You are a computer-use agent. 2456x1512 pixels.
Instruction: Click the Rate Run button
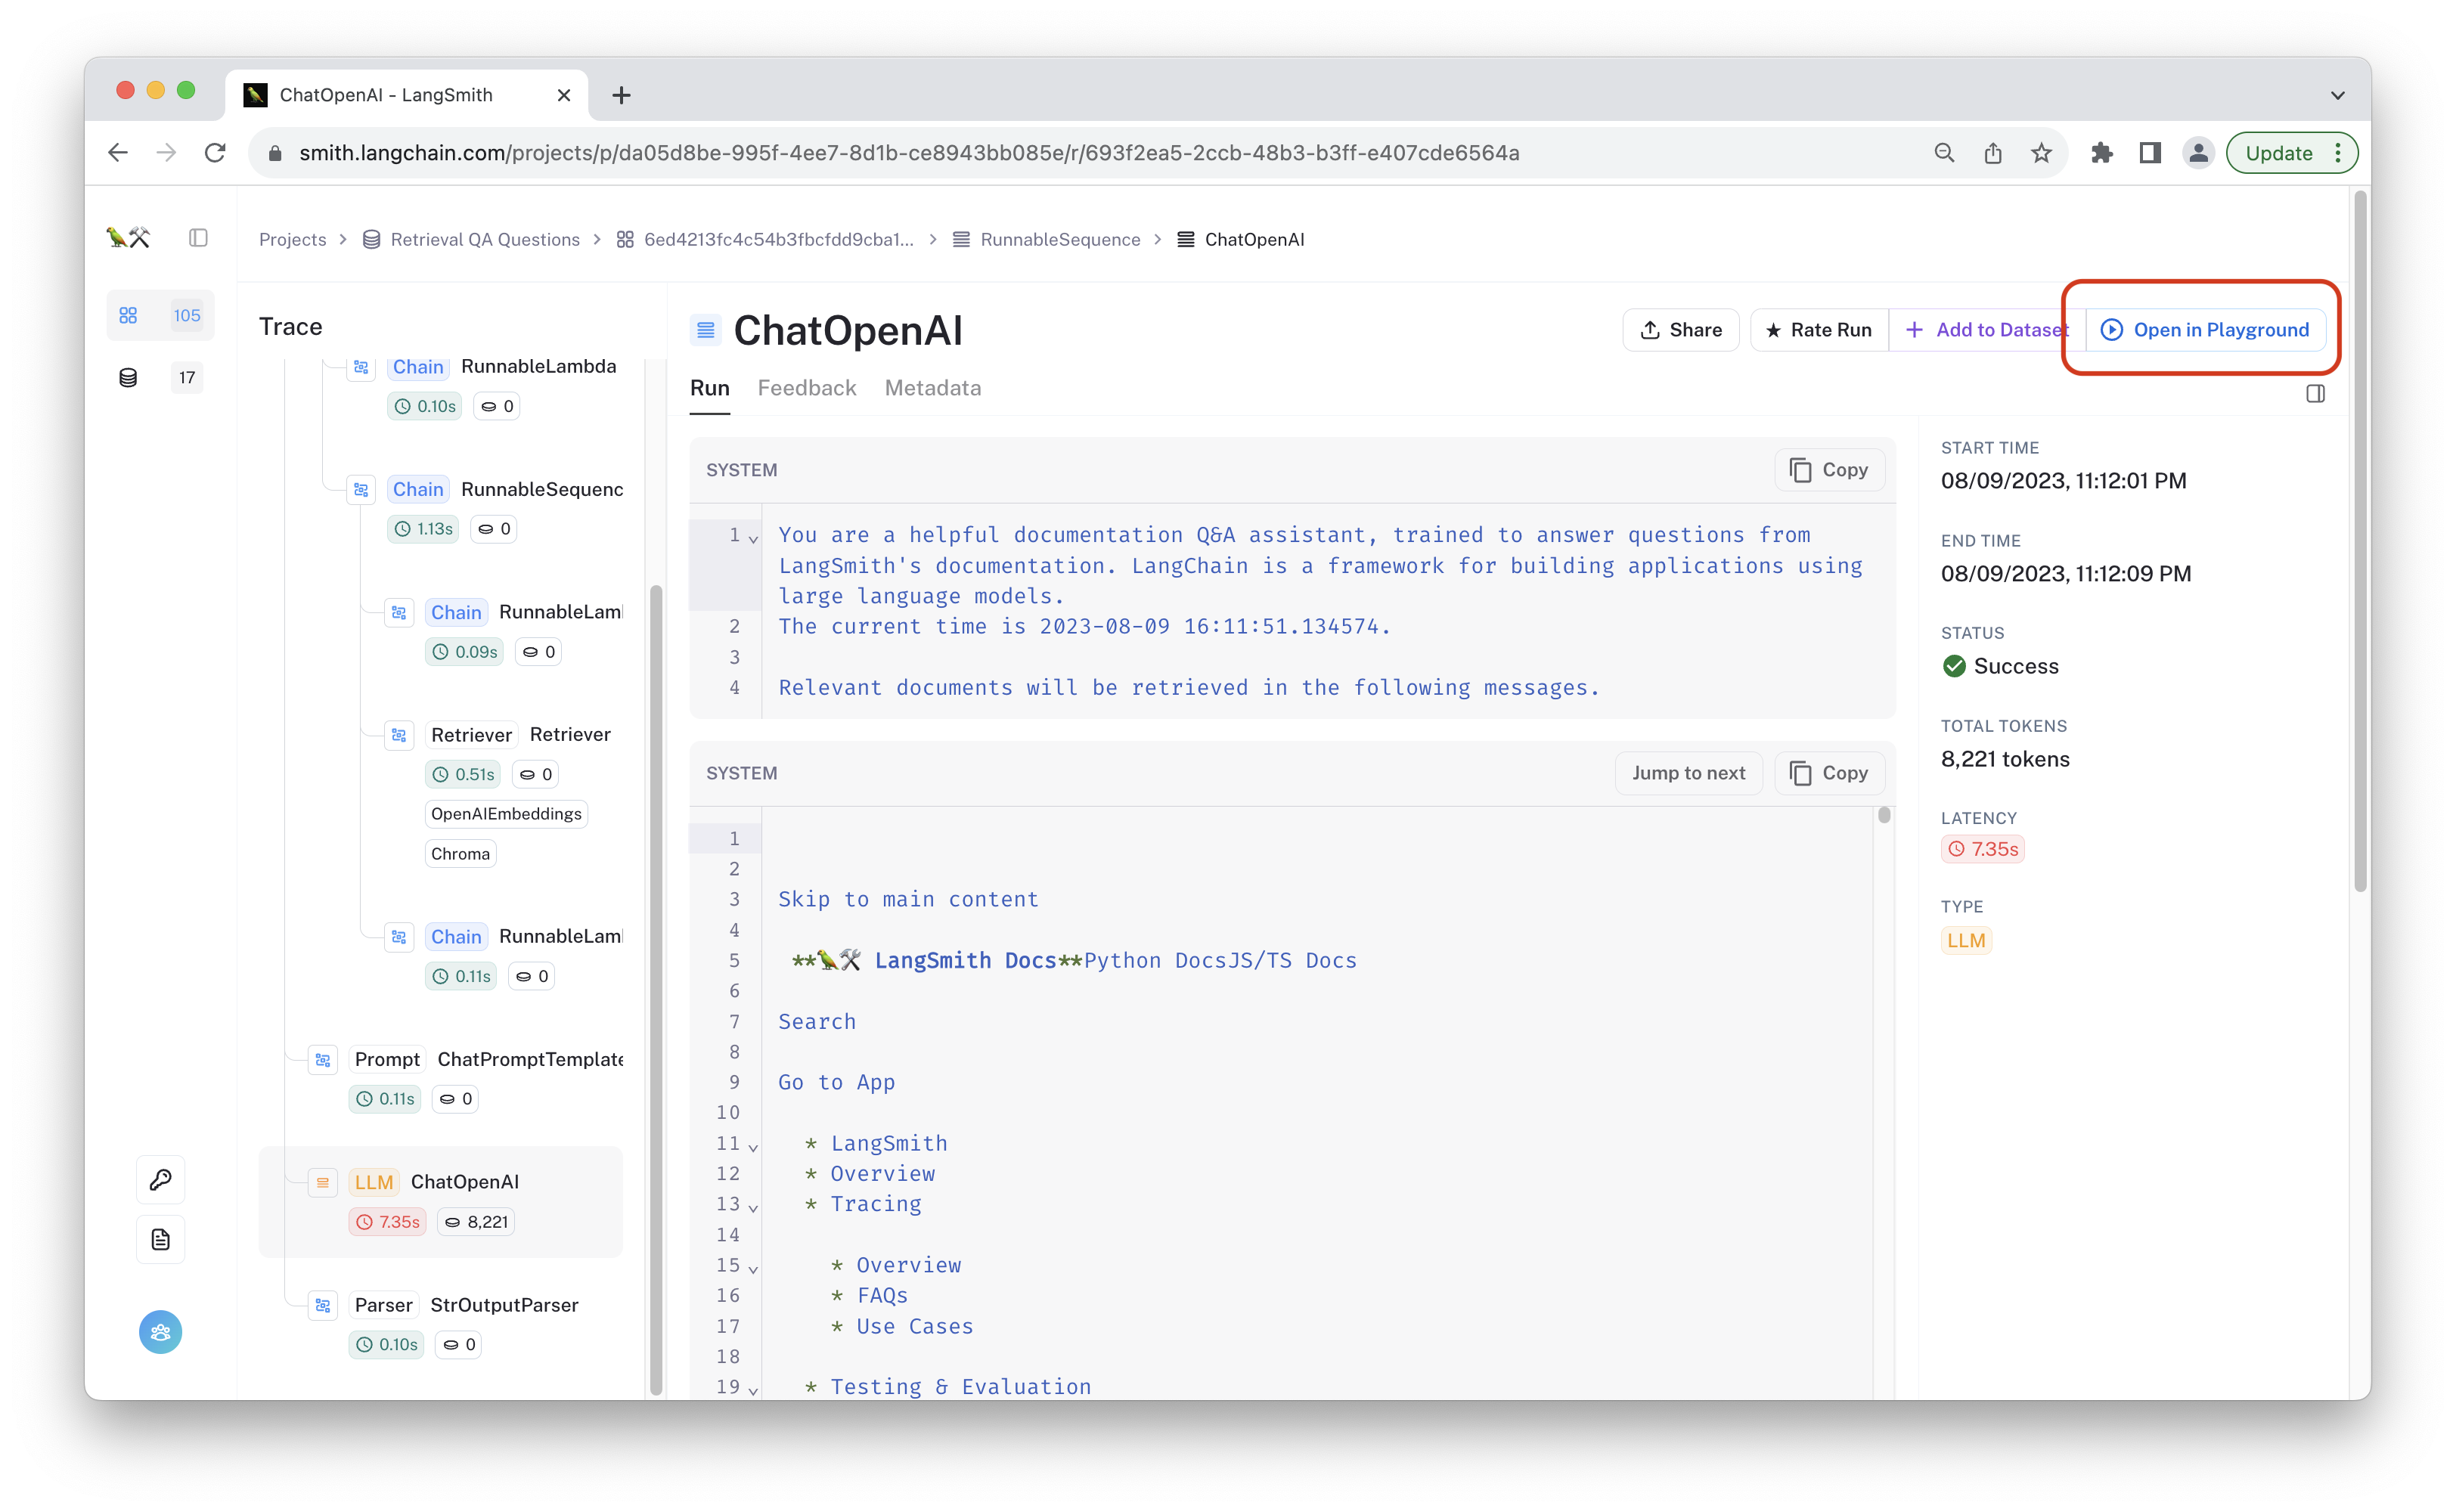(x=1819, y=330)
